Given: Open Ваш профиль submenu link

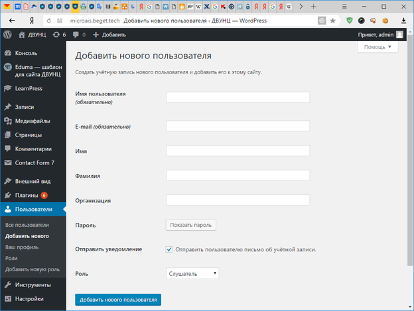Looking at the screenshot, I should (x=22, y=247).
